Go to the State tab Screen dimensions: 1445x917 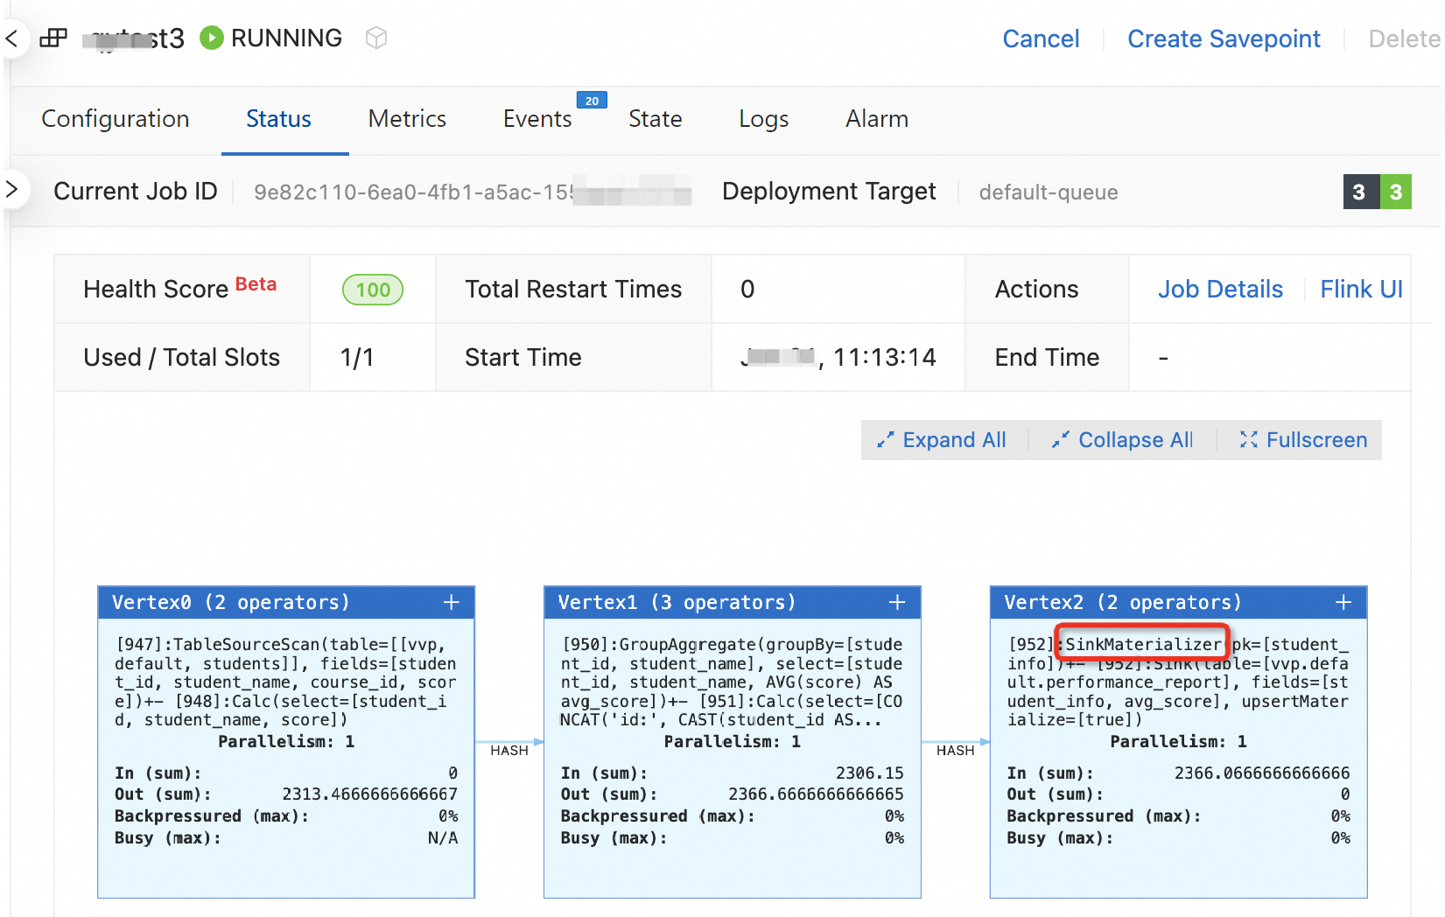coord(656,119)
